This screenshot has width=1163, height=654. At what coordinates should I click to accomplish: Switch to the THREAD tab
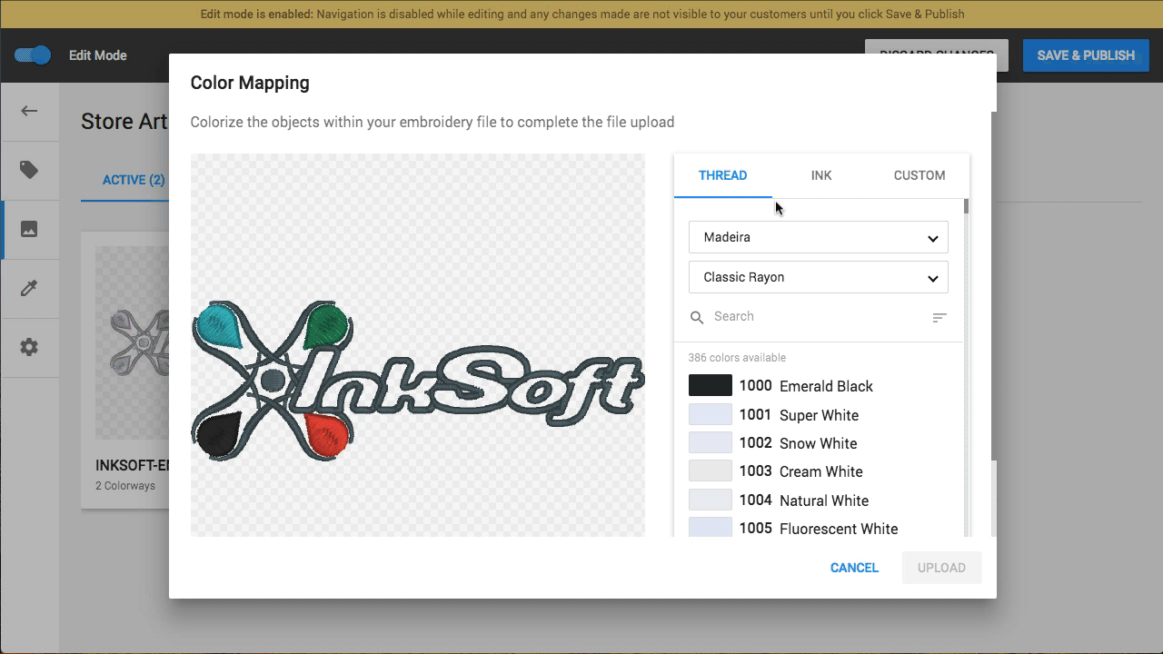(x=723, y=175)
